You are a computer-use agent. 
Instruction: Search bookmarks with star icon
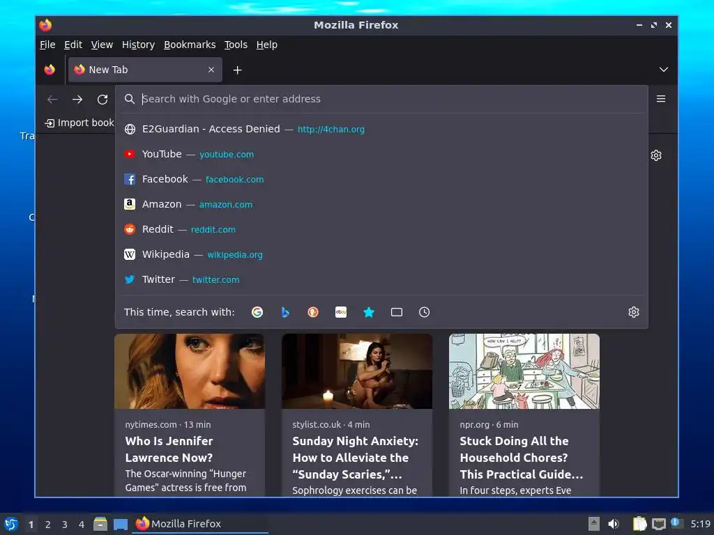click(x=369, y=312)
